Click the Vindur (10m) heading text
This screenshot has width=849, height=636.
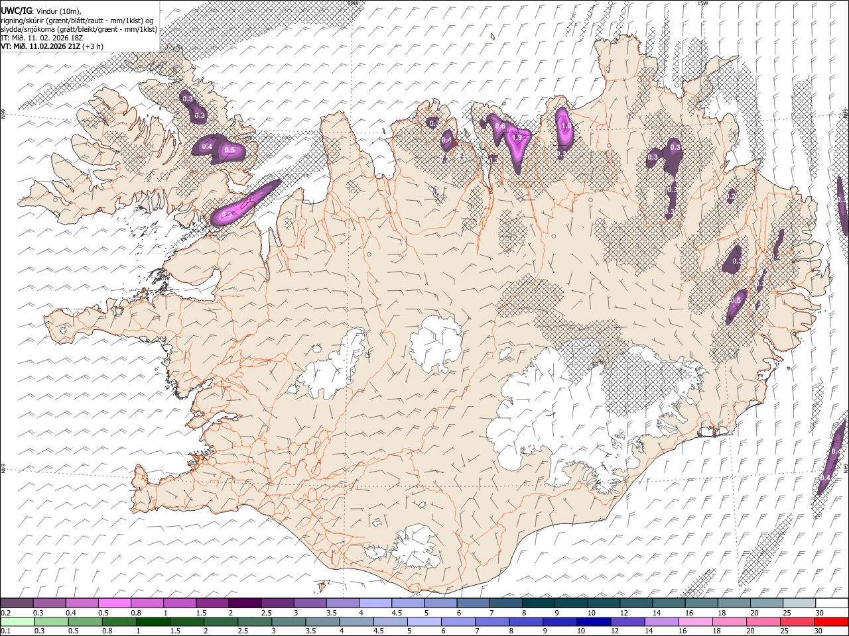pos(58,11)
